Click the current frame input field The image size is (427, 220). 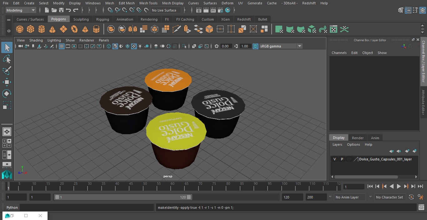pyautogui.click(x=354, y=187)
